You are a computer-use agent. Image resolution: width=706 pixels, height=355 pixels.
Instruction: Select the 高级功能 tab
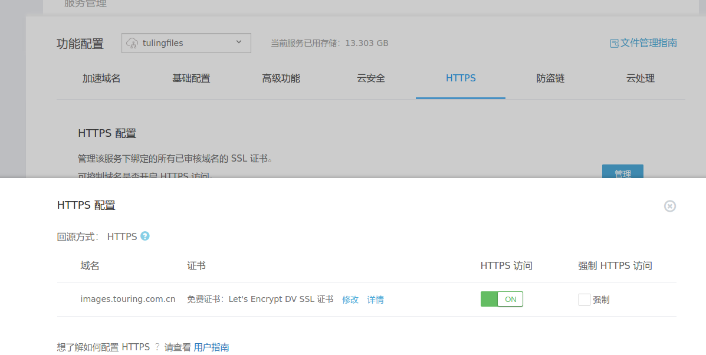(x=281, y=78)
